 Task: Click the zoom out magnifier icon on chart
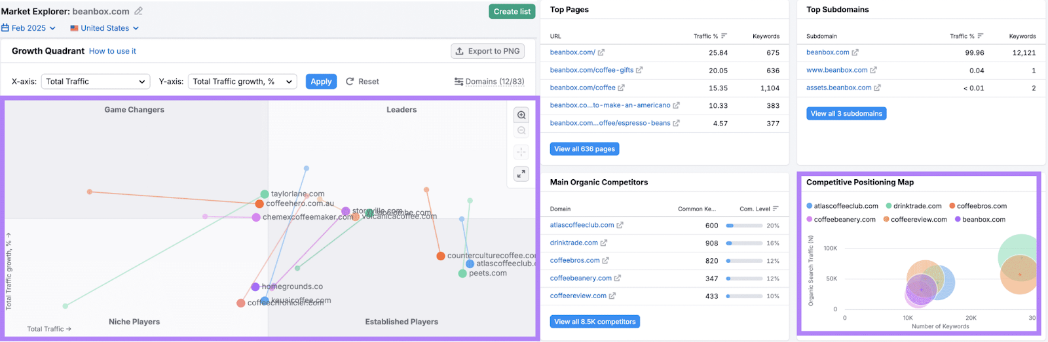[x=521, y=131]
